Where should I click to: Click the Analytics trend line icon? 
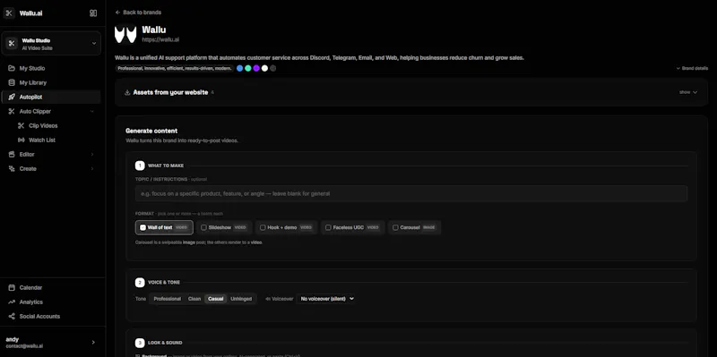[12, 302]
